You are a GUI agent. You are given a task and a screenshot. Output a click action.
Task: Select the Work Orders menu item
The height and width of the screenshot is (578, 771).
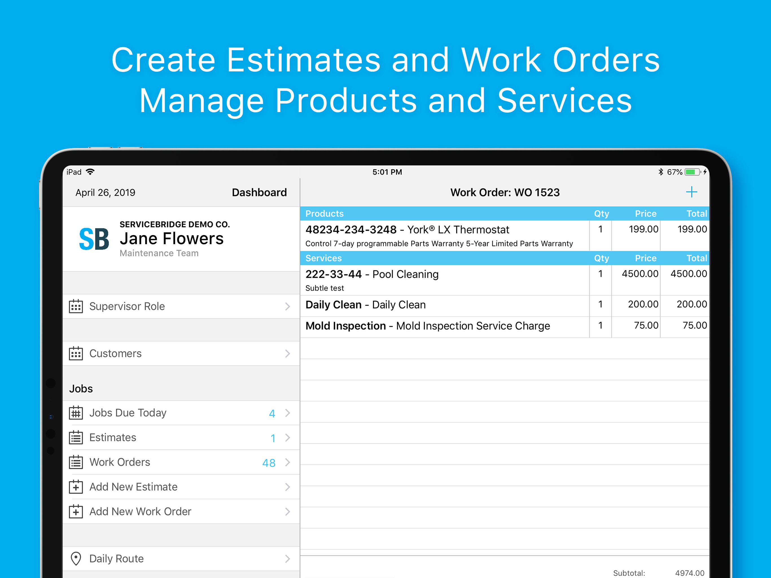pyautogui.click(x=181, y=462)
